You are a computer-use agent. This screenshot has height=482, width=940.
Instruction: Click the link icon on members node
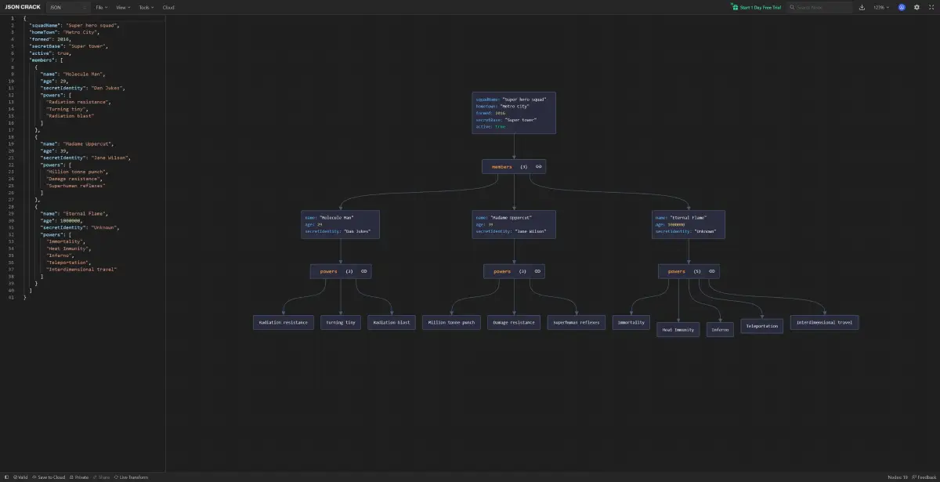[x=538, y=167]
